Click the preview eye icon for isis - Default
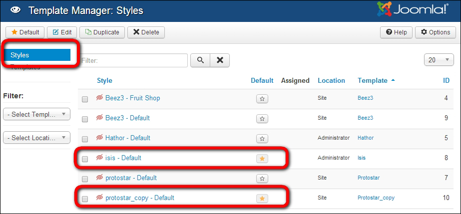Screen dimensions: 461x214 [100, 158]
